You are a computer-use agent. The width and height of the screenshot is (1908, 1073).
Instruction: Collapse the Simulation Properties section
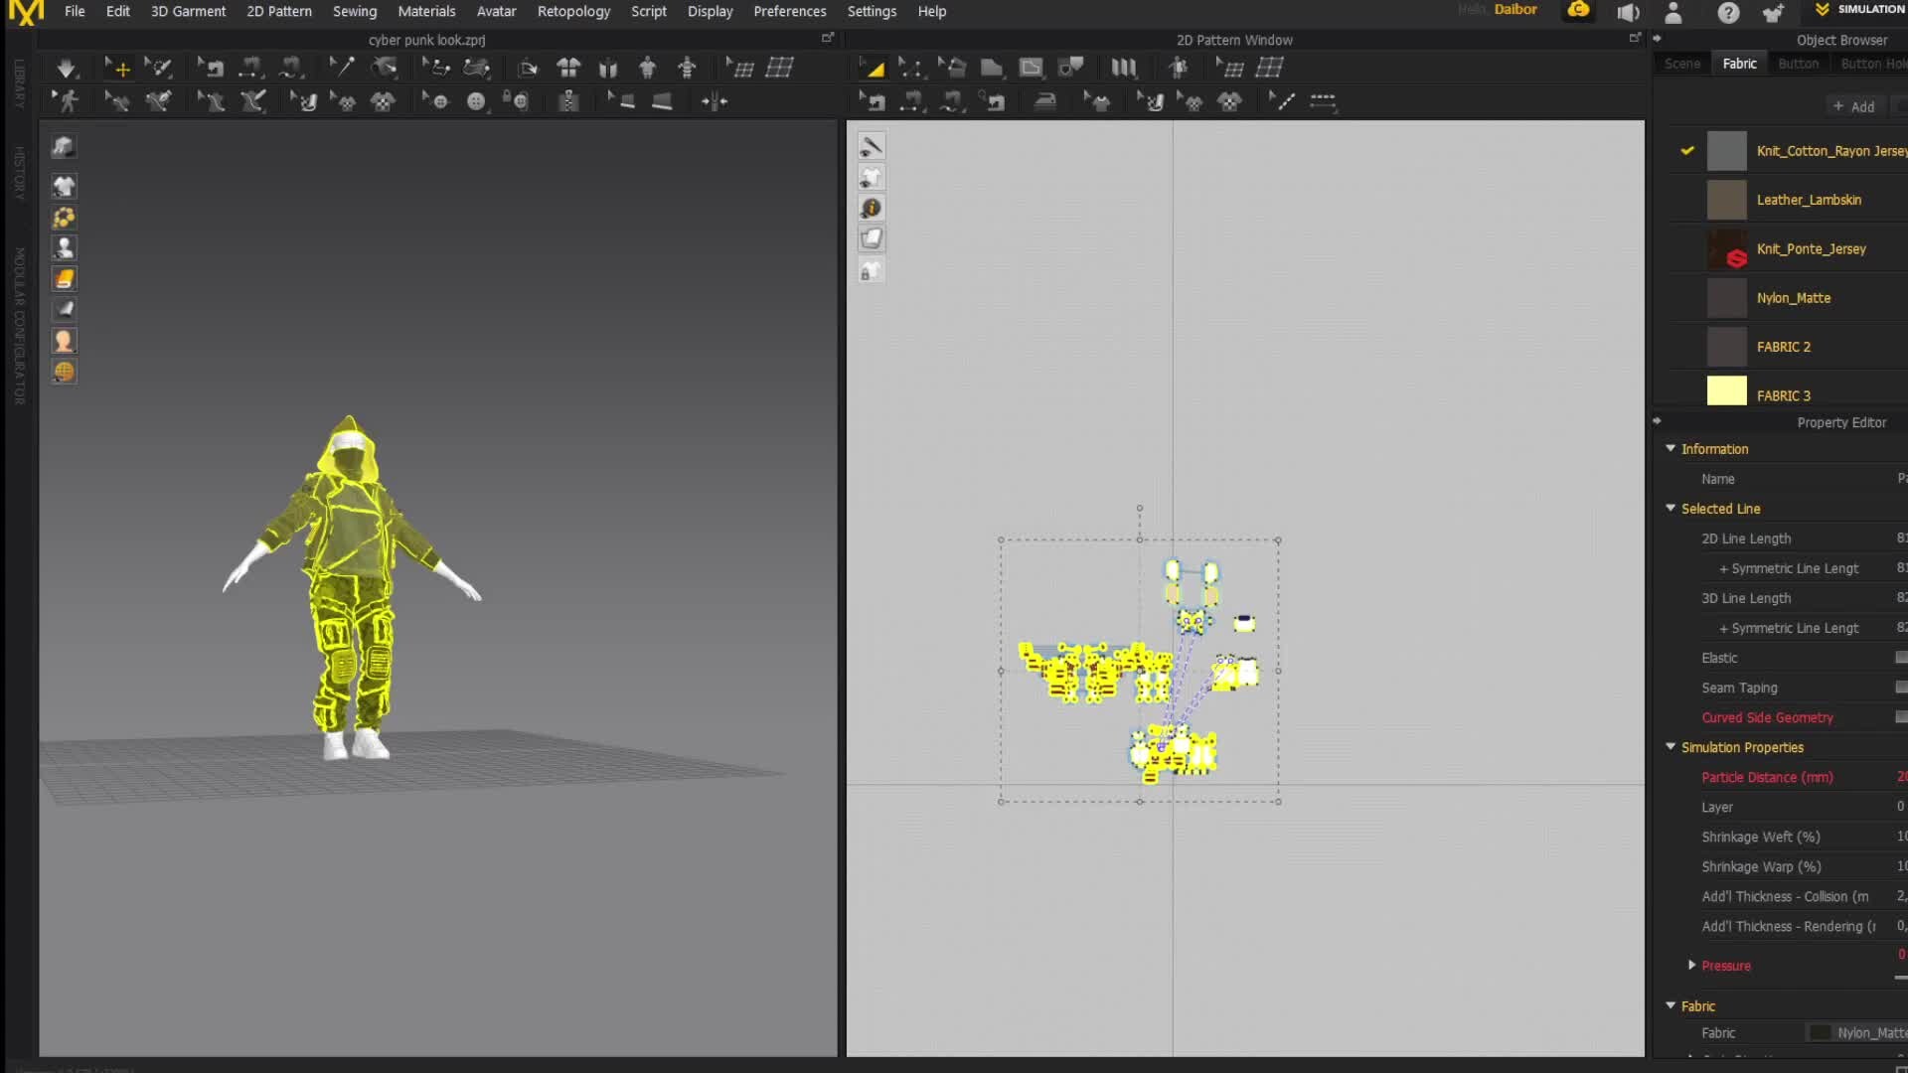[x=1671, y=747]
